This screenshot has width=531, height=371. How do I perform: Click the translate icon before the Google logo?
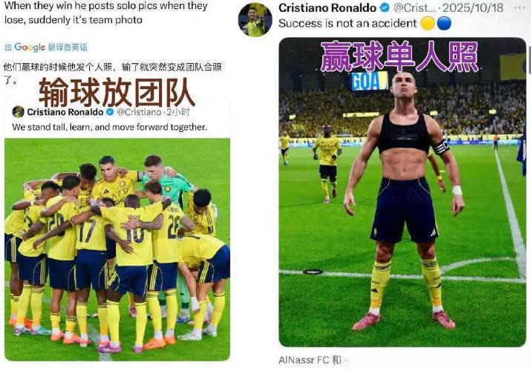pos(8,47)
